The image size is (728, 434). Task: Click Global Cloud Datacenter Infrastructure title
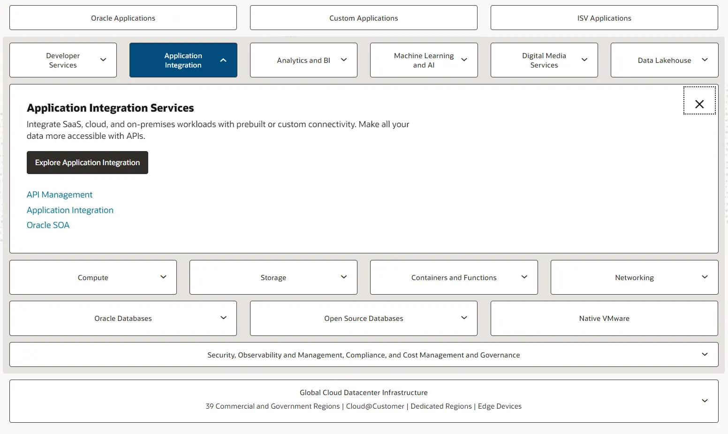(364, 393)
